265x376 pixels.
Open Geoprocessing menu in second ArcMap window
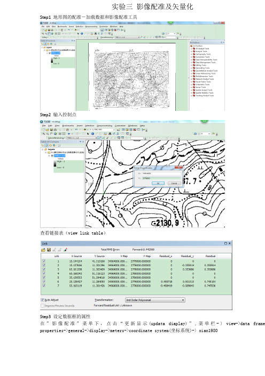coord(105,126)
